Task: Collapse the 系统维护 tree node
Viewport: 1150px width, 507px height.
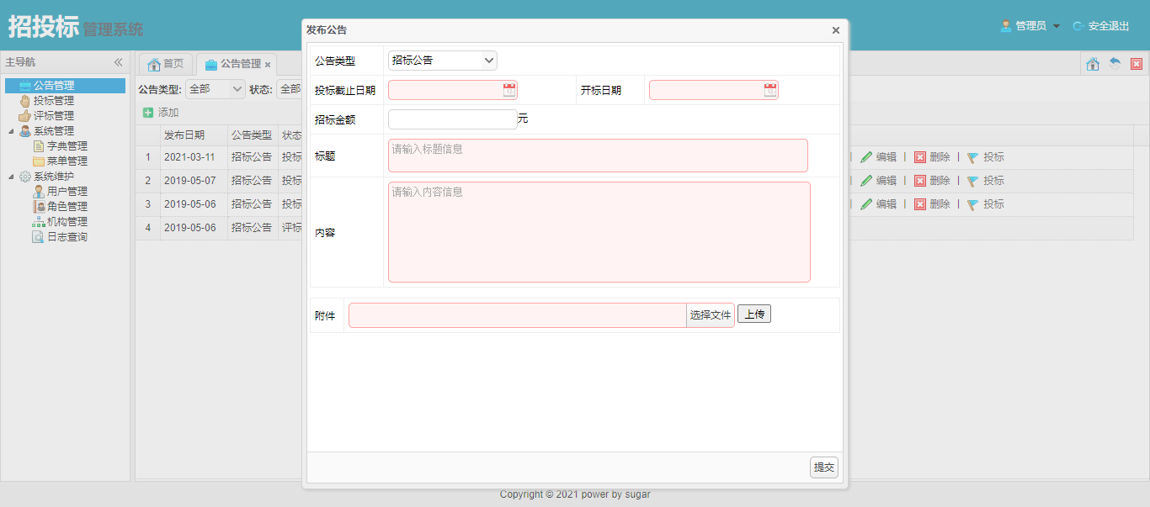Action: click(x=12, y=177)
